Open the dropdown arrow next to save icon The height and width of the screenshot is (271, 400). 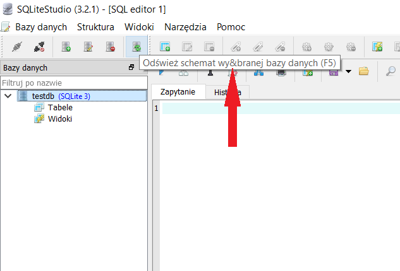(348, 71)
